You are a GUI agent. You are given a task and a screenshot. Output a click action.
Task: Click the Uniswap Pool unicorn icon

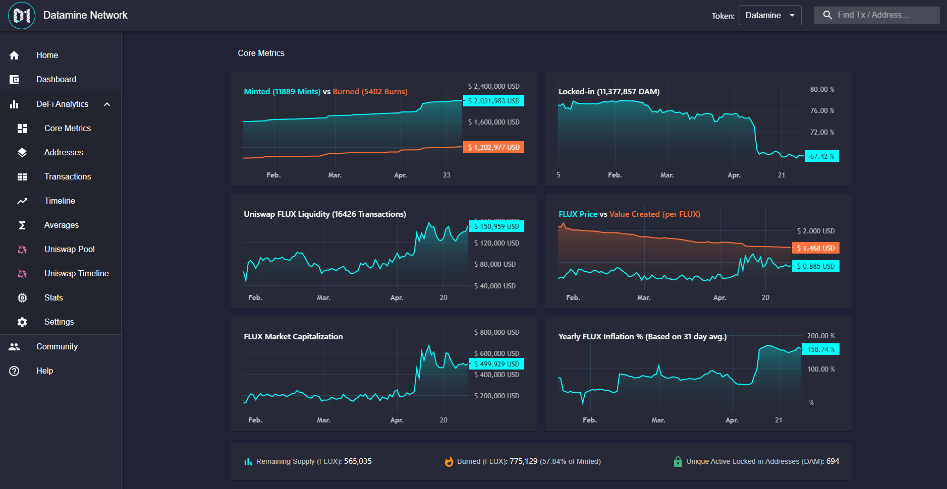(x=22, y=250)
